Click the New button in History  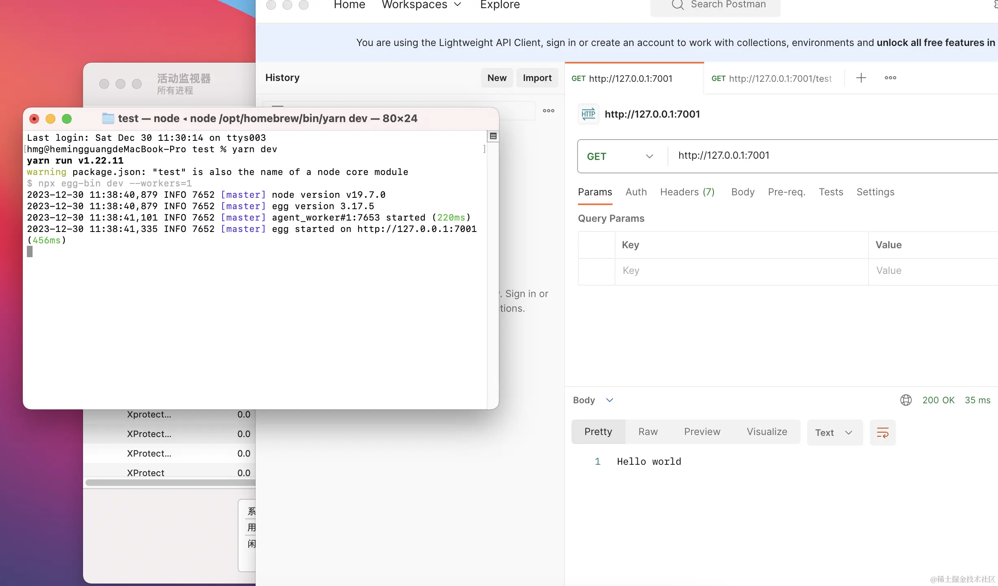tap(497, 78)
